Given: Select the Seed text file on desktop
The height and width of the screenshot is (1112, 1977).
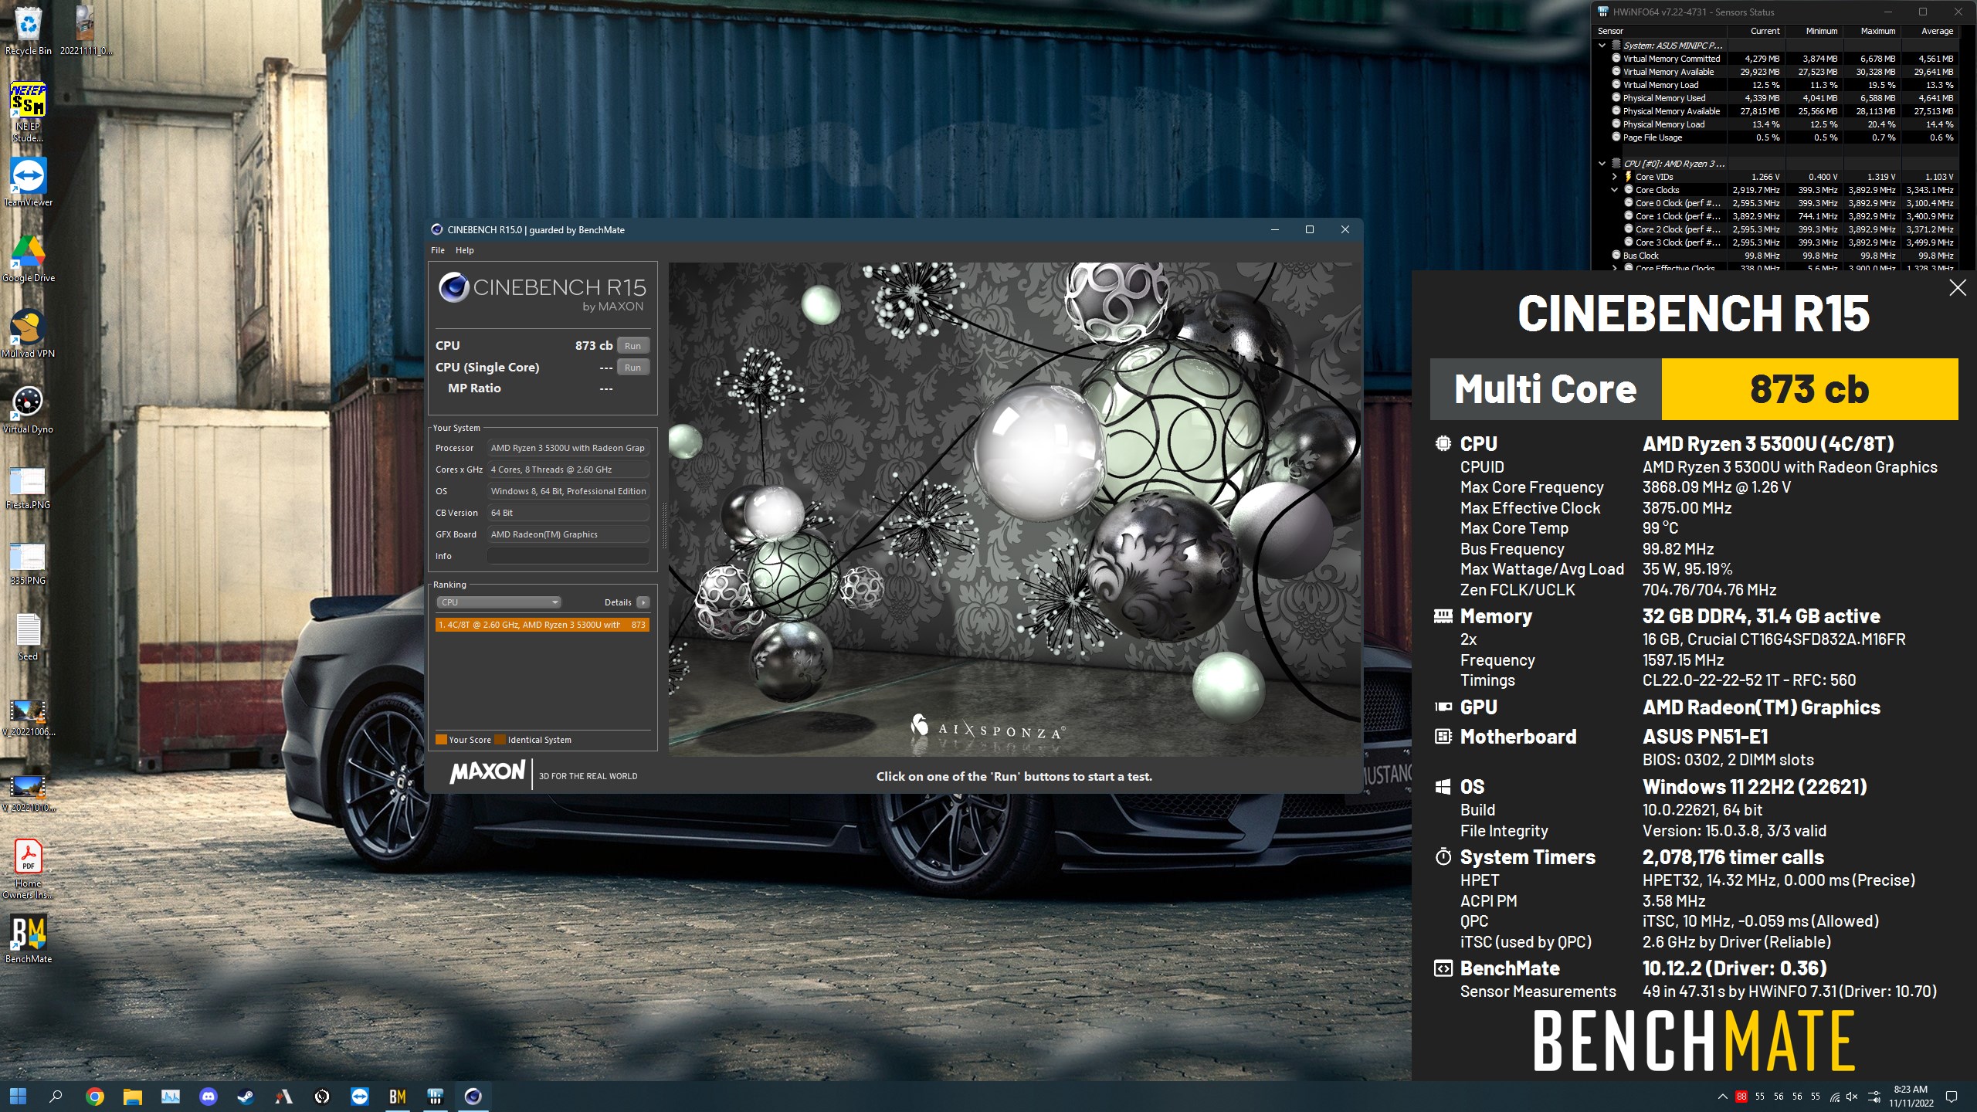Looking at the screenshot, I should pos(29,637).
